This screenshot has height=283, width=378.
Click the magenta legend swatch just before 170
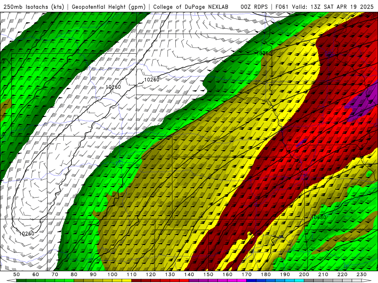click(242, 281)
